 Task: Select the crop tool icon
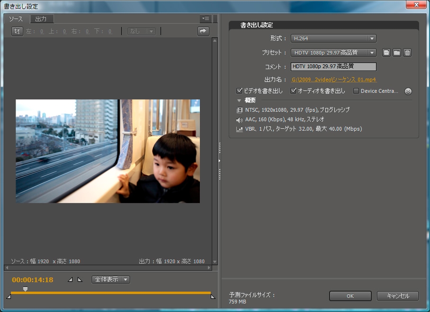pyautogui.click(x=17, y=31)
